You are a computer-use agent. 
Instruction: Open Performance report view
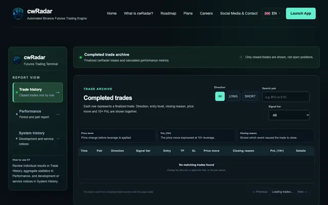pyautogui.click(x=37, y=114)
